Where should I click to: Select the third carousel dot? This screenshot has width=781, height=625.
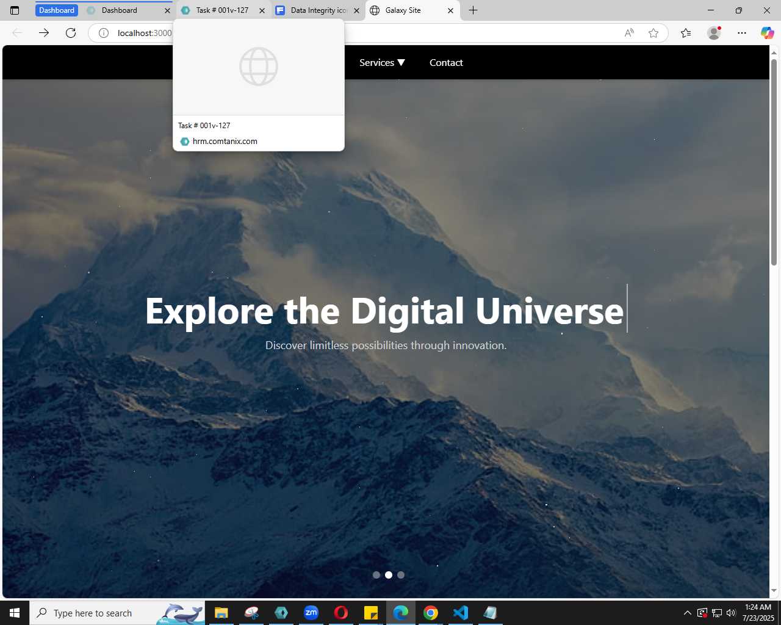point(401,575)
